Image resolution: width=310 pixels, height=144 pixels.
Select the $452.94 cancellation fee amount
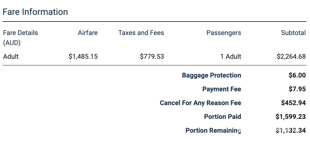293,103
